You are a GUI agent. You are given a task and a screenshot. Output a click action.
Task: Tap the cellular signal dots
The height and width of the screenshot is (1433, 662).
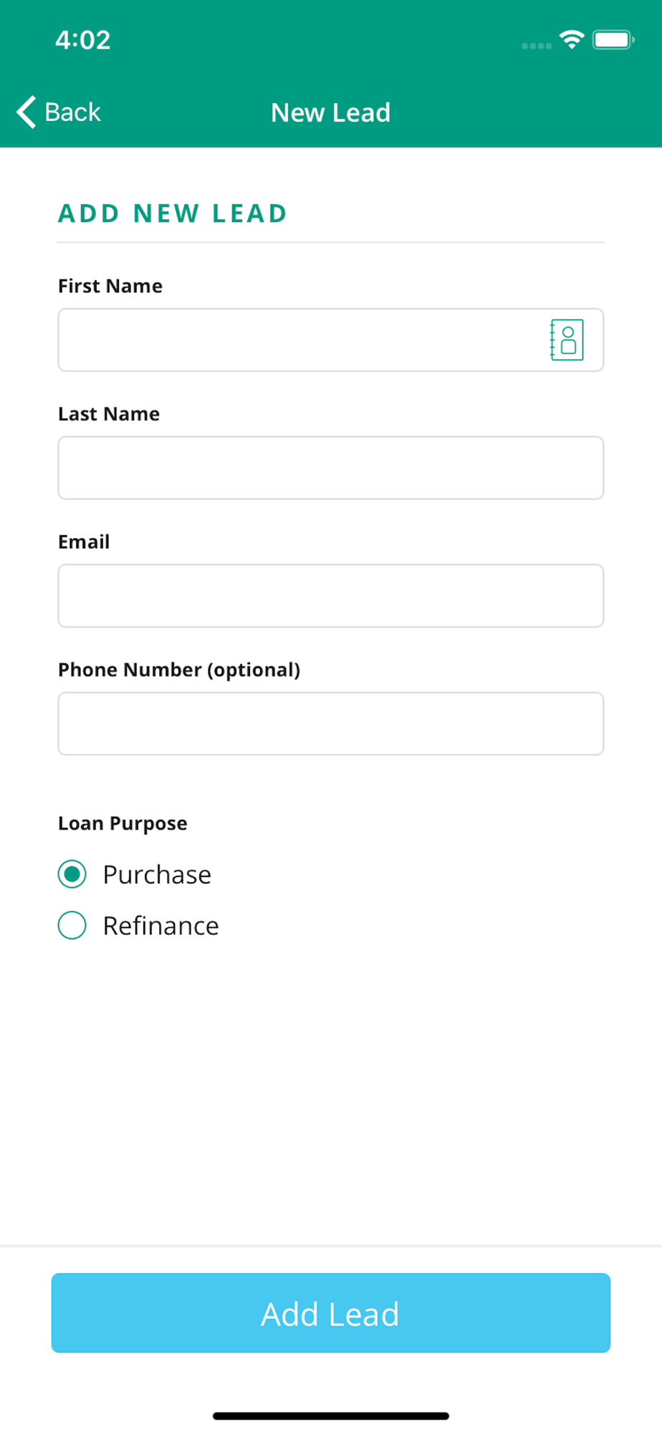pos(537,46)
